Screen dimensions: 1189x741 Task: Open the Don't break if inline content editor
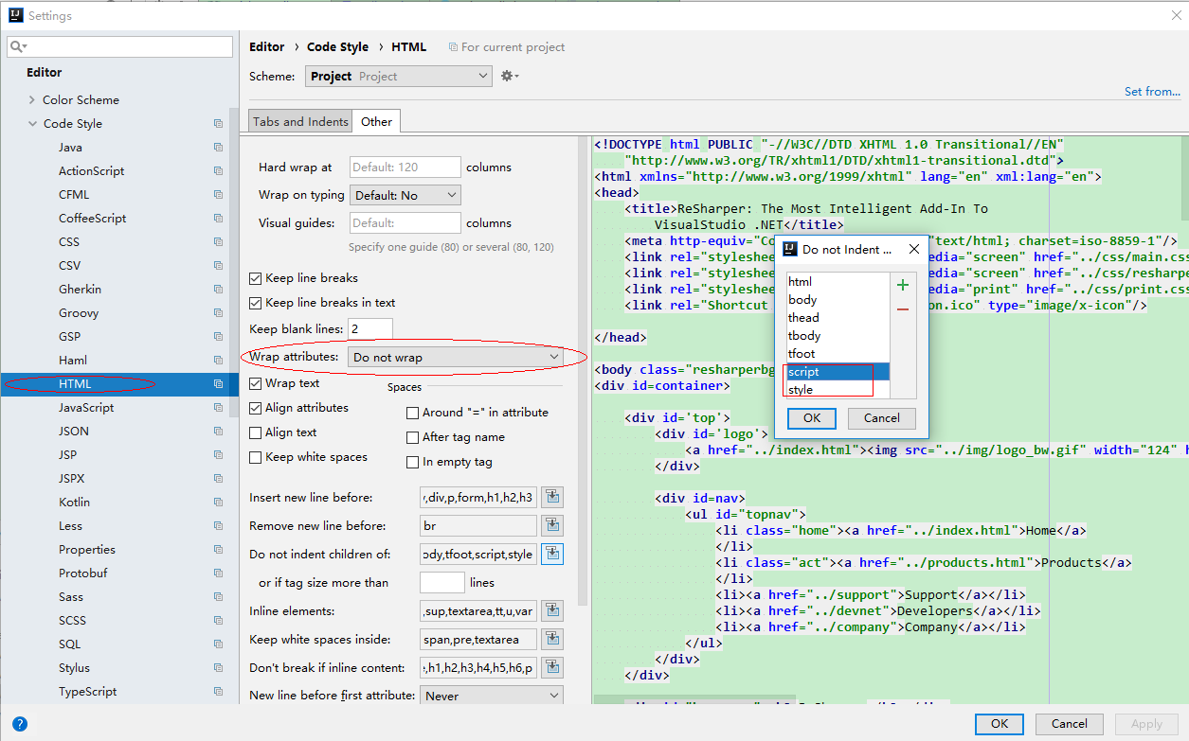(x=552, y=668)
